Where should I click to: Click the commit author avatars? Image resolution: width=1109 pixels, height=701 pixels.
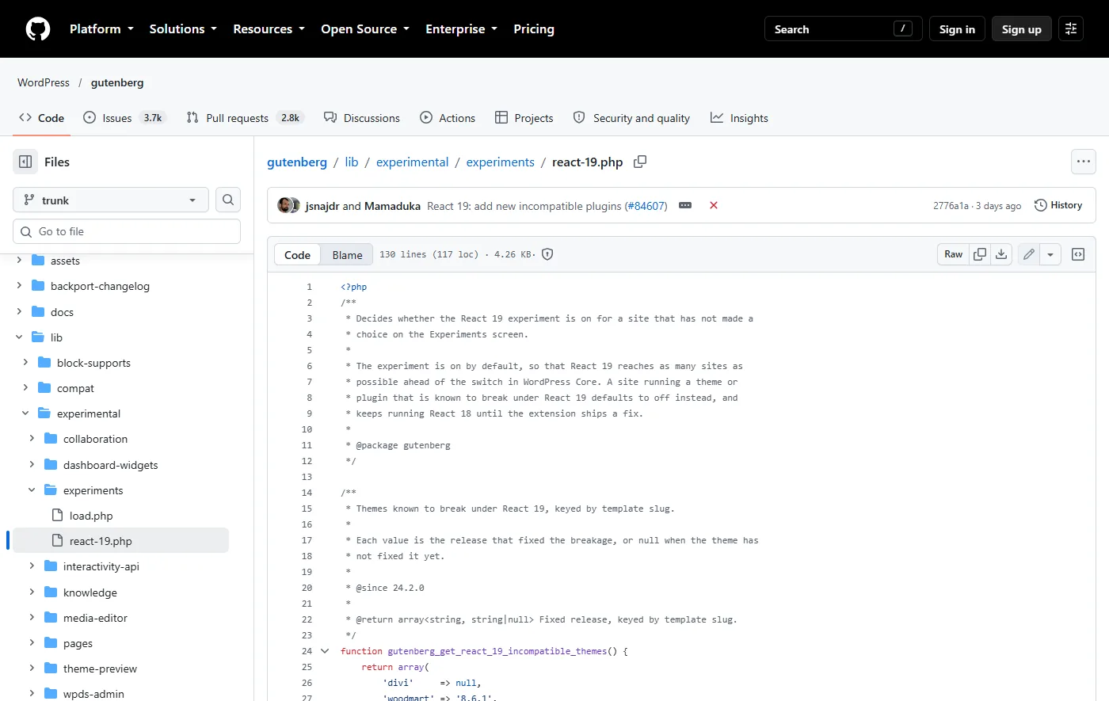click(288, 205)
